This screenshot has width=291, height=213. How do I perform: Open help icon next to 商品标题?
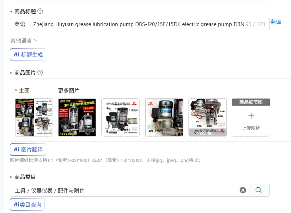[40, 11]
